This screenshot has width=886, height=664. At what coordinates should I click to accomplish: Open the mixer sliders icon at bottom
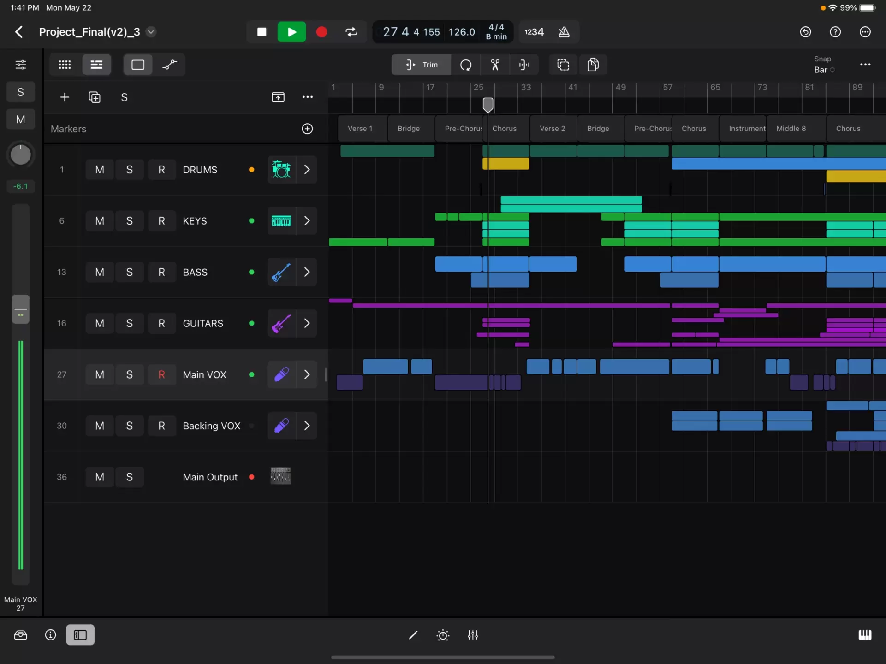(x=473, y=635)
